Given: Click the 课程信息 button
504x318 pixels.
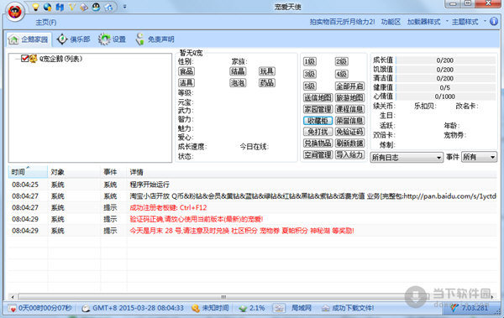Looking at the screenshot, I should (x=349, y=109).
